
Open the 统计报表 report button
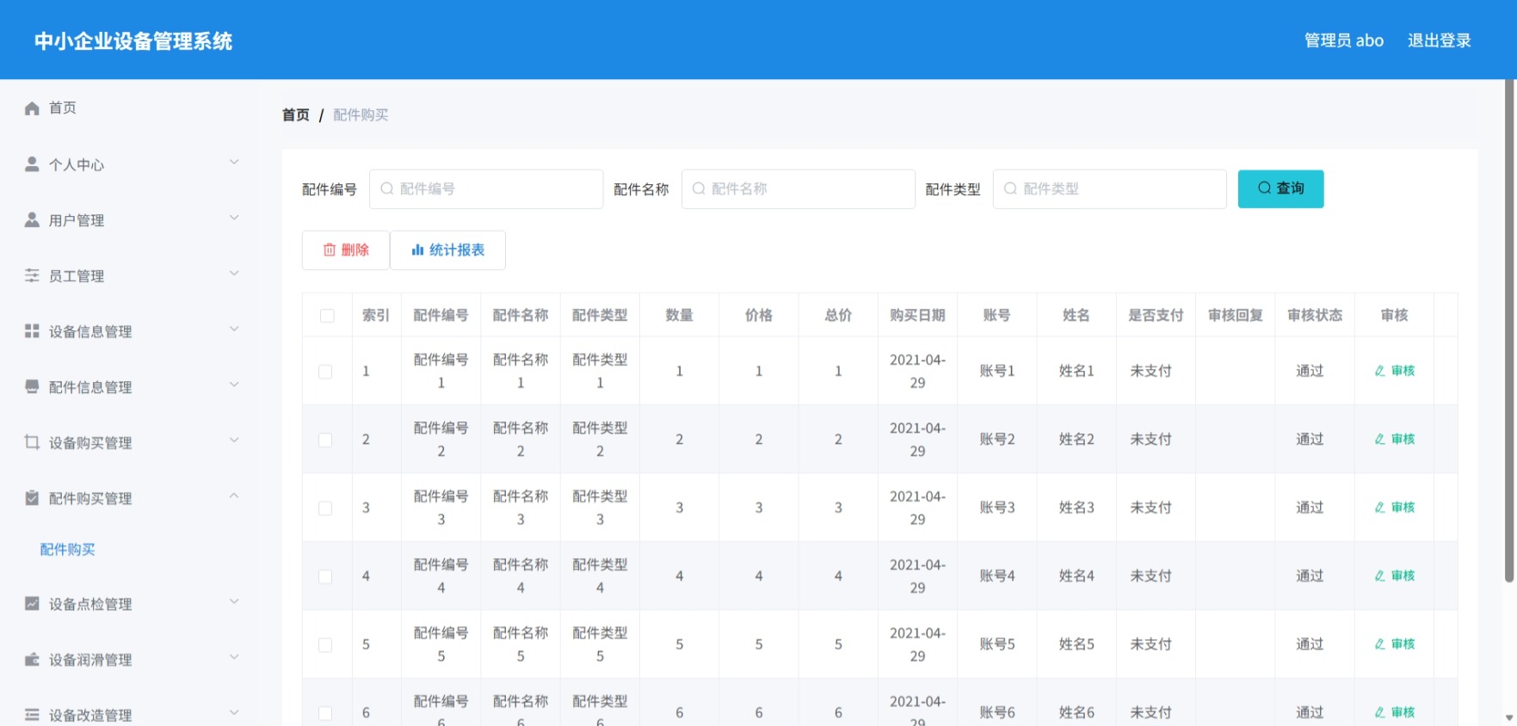pyautogui.click(x=447, y=249)
